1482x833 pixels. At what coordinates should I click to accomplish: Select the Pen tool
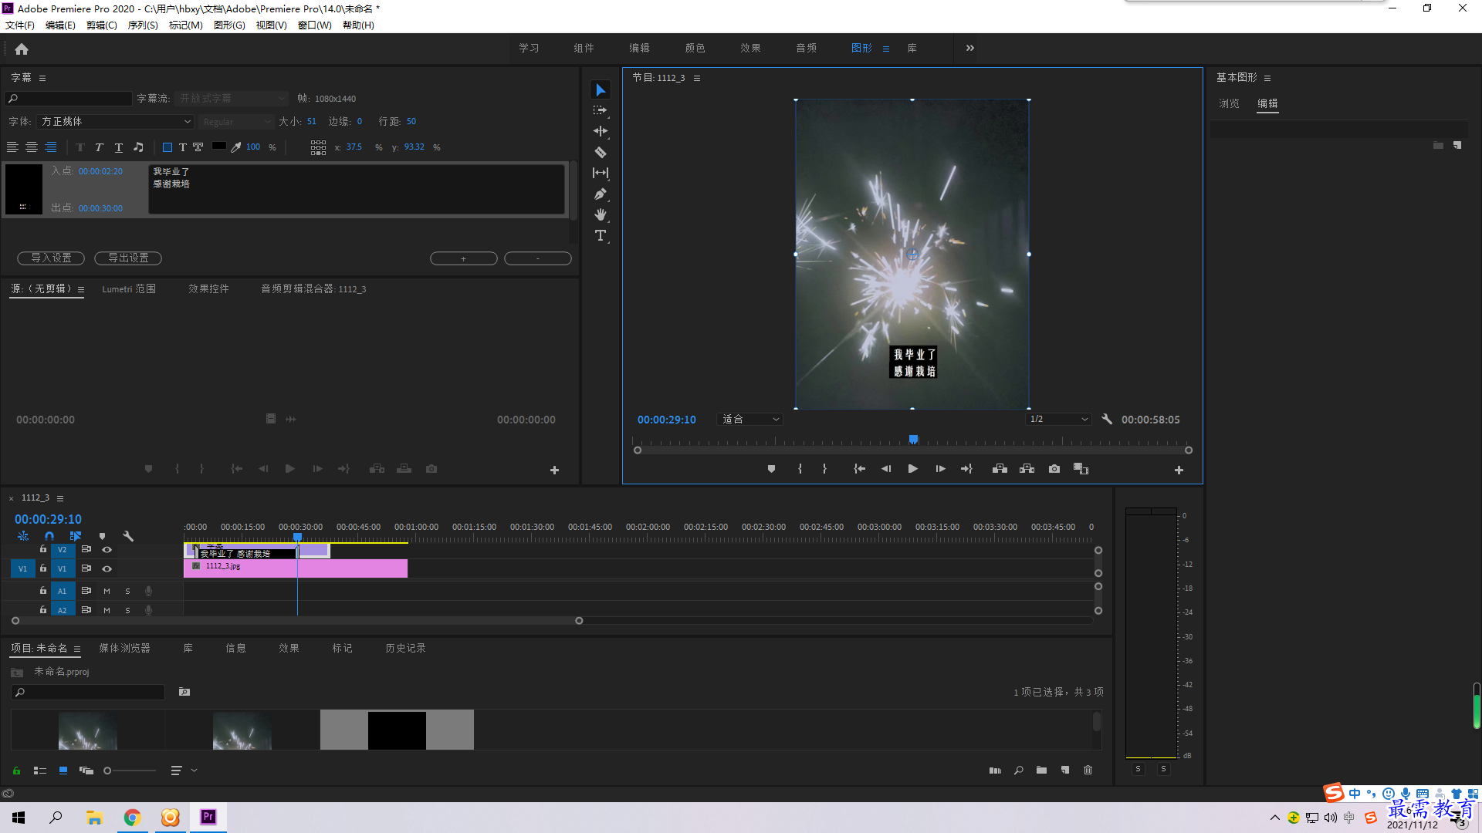pyautogui.click(x=601, y=194)
